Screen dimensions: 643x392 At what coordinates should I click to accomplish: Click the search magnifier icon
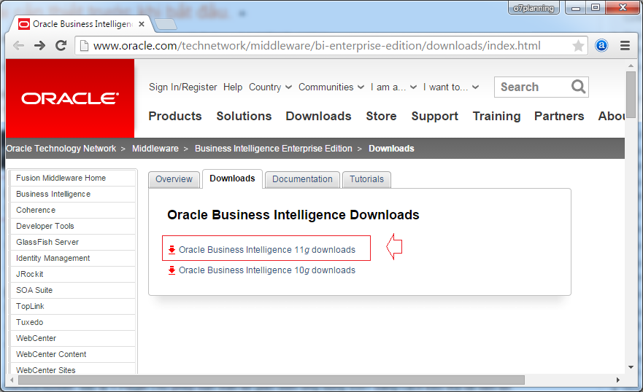[x=578, y=87]
